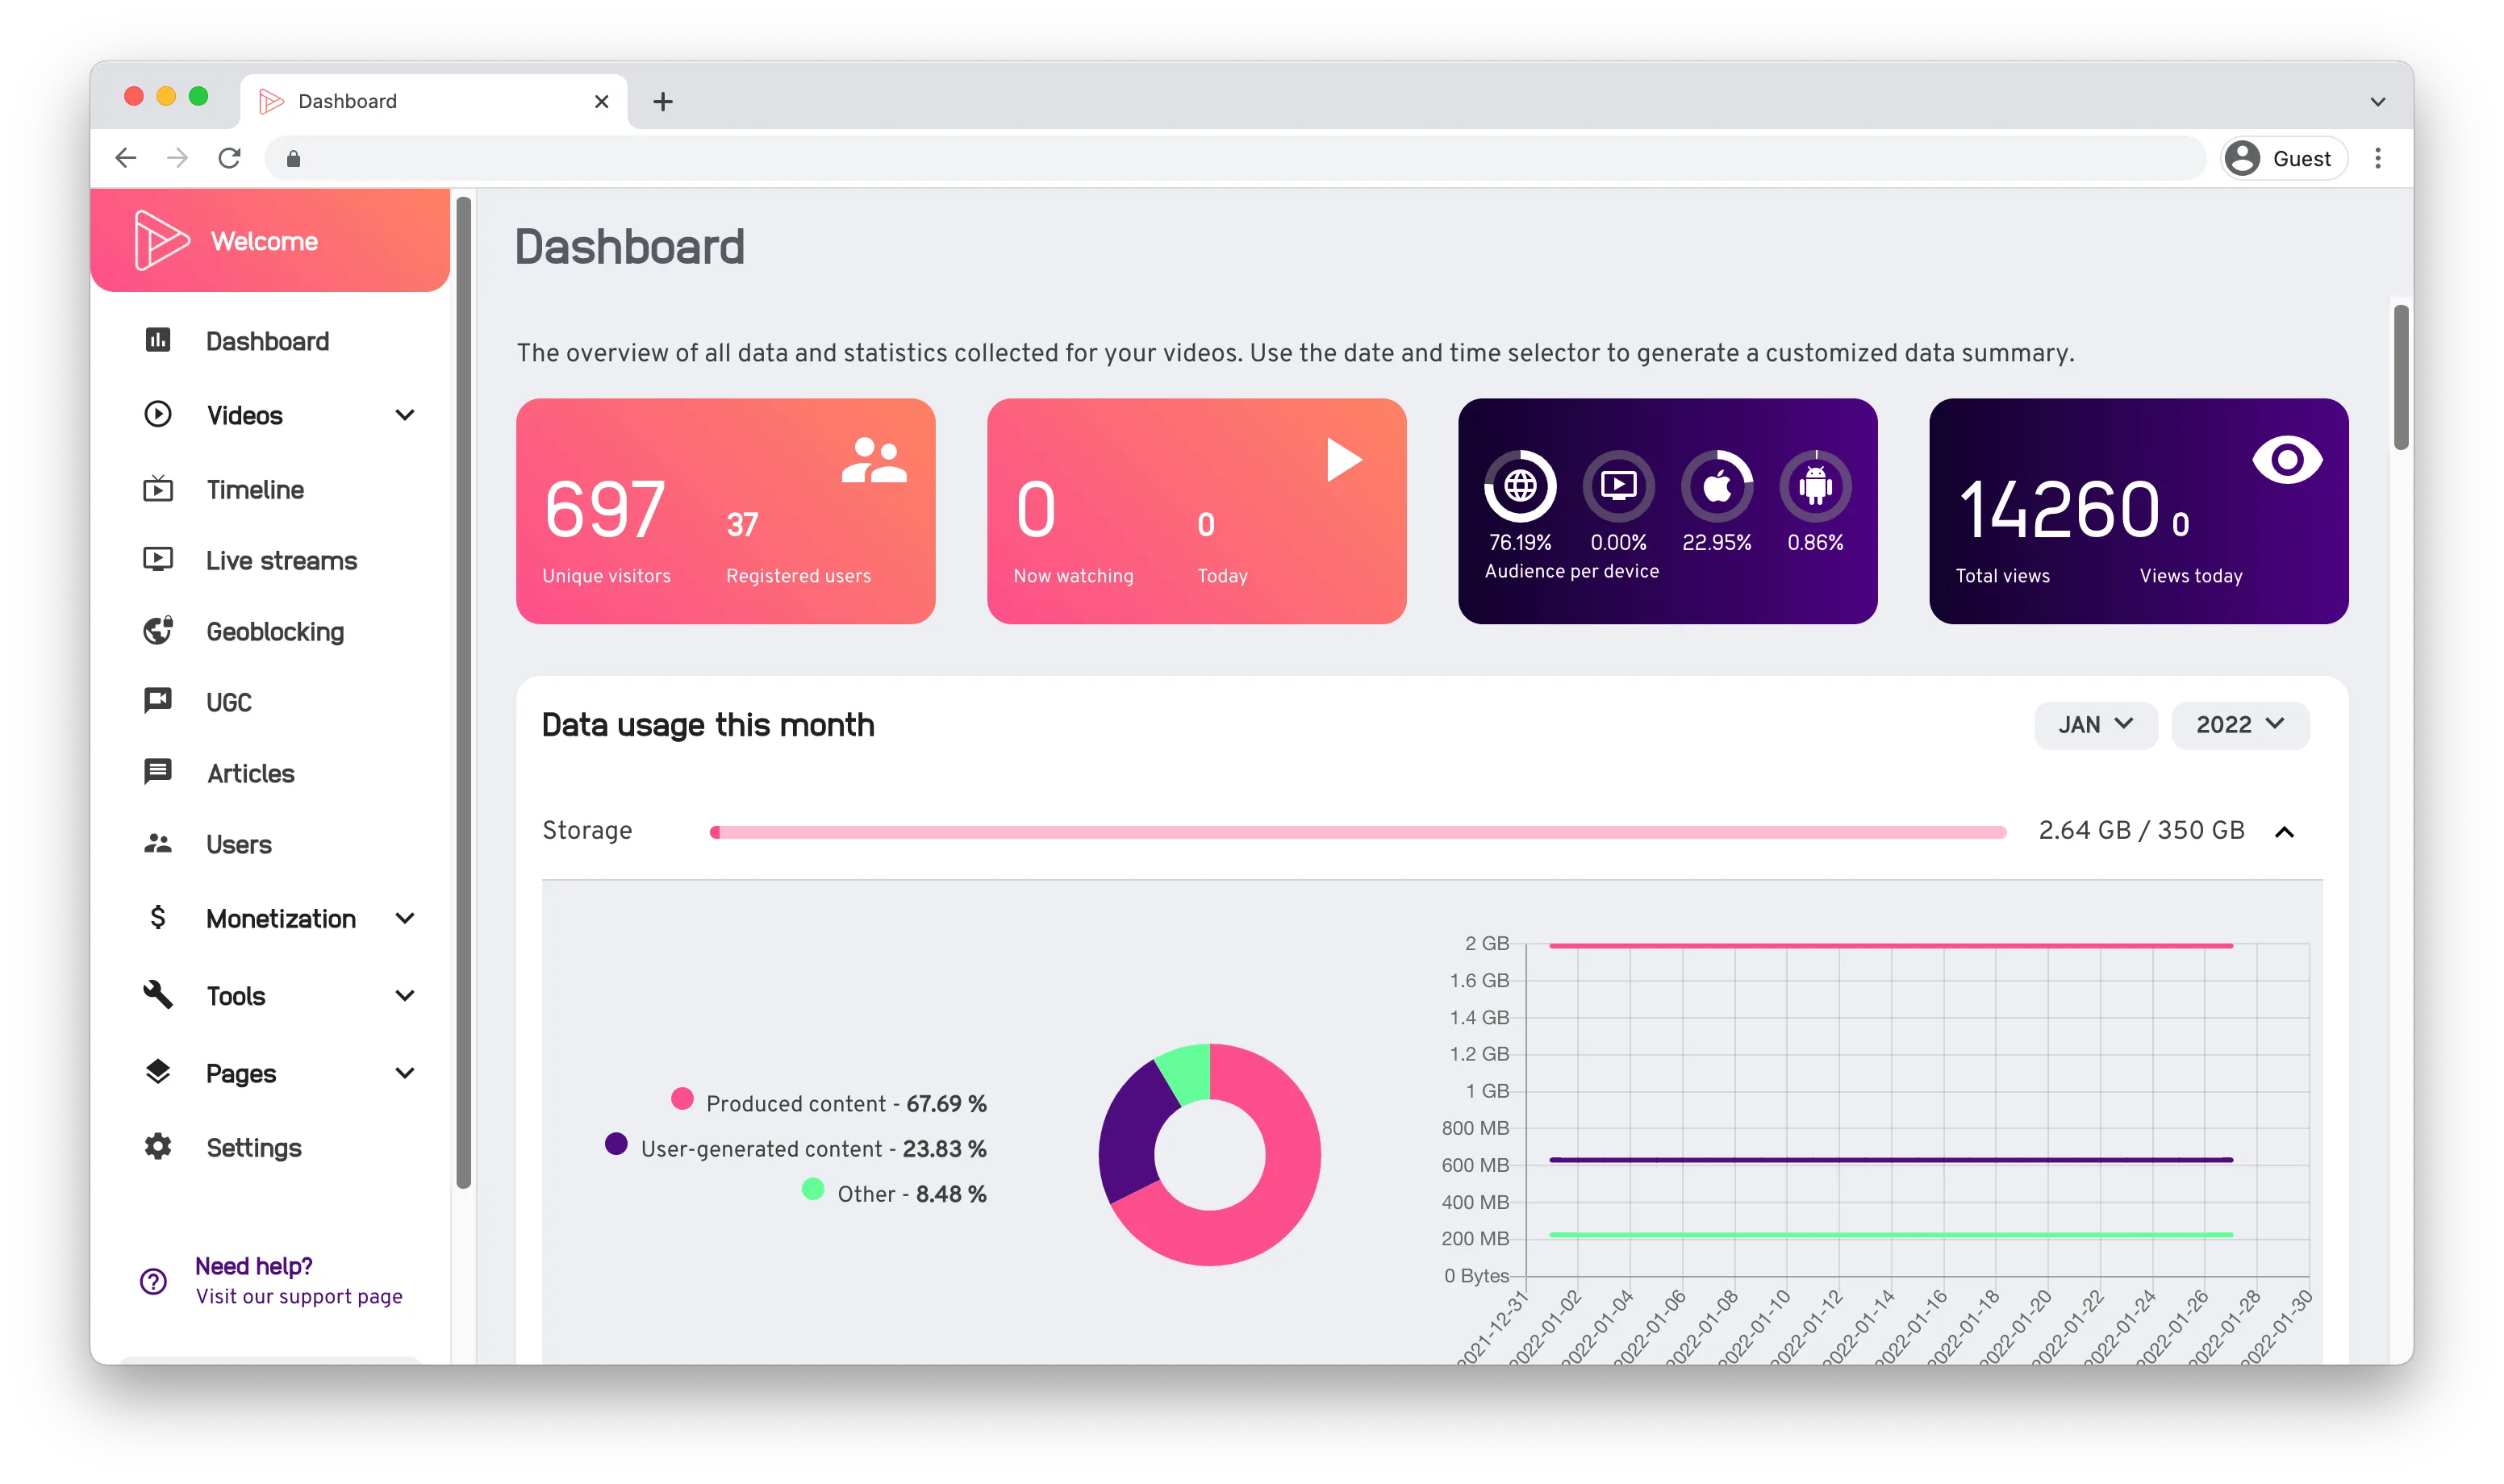Click the Android device icon 0.86%

[x=1815, y=486]
